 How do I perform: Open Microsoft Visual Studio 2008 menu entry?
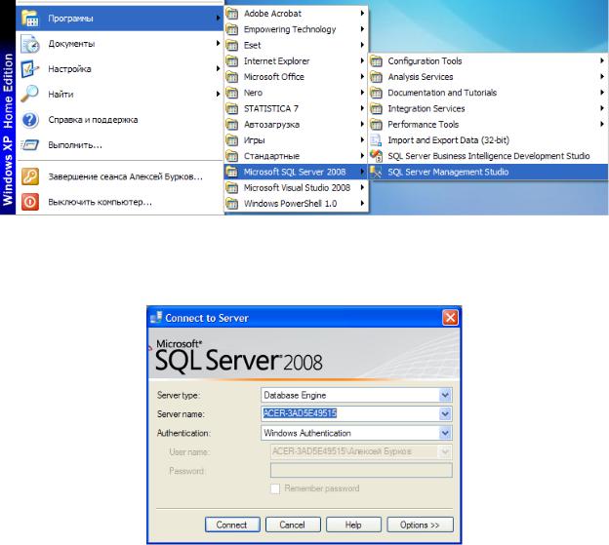point(296,188)
